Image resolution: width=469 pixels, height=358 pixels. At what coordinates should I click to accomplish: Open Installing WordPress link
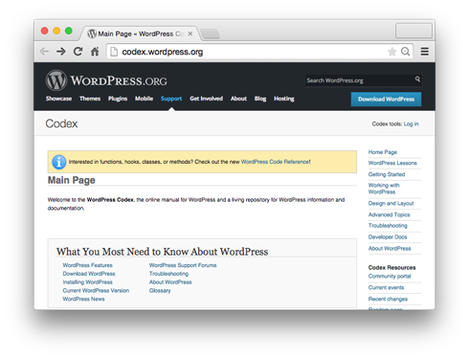pyautogui.click(x=87, y=282)
